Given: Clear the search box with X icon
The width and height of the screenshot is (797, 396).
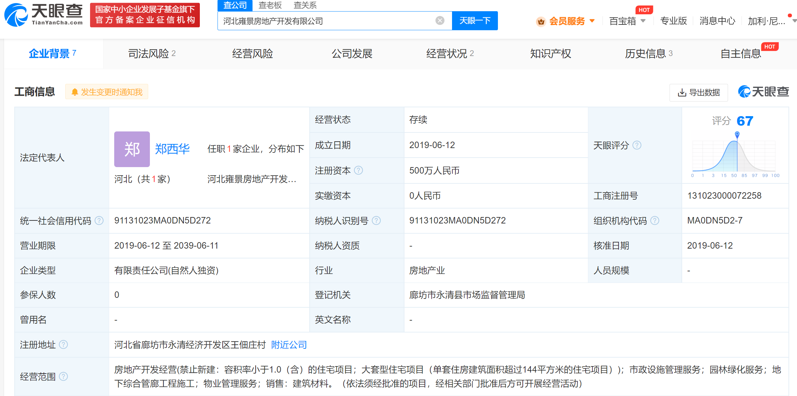Looking at the screenshot, I should [x=440, y=21].
